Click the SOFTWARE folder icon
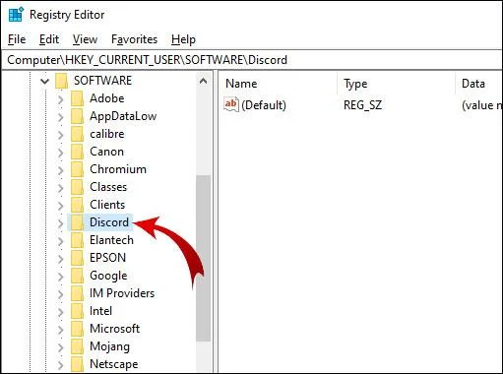Image resolution: width=503 pixels, height=374 pixels. (x=61, y=81)
